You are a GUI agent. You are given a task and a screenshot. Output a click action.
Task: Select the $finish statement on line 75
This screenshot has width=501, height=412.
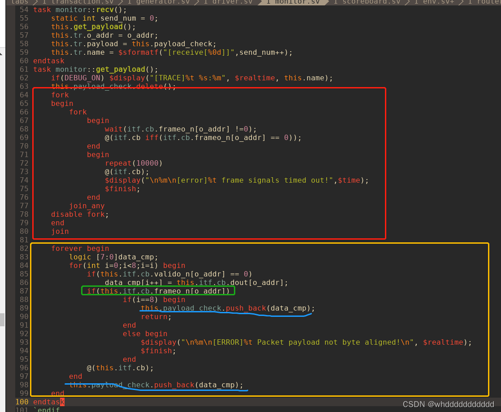point(119,188)
